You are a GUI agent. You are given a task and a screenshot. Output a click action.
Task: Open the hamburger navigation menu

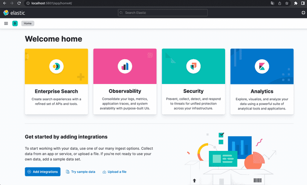(6, 23)
